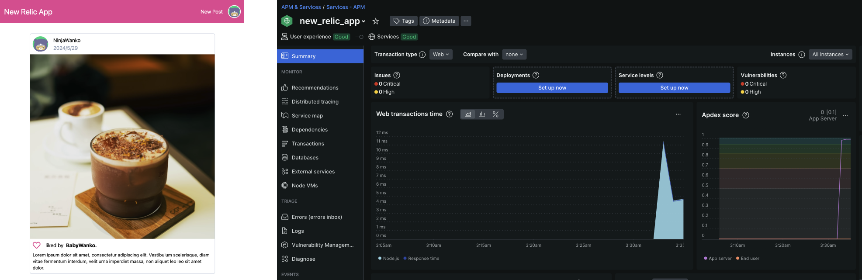
Task: Click the Tags button
Action: pyautogui.click(x=404, y=21)
